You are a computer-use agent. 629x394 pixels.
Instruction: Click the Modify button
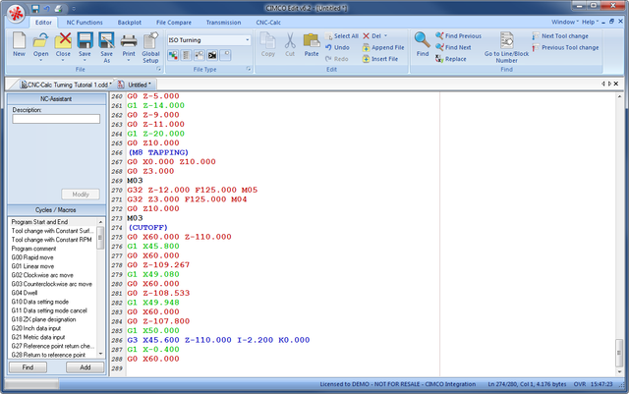coord(81,195)
